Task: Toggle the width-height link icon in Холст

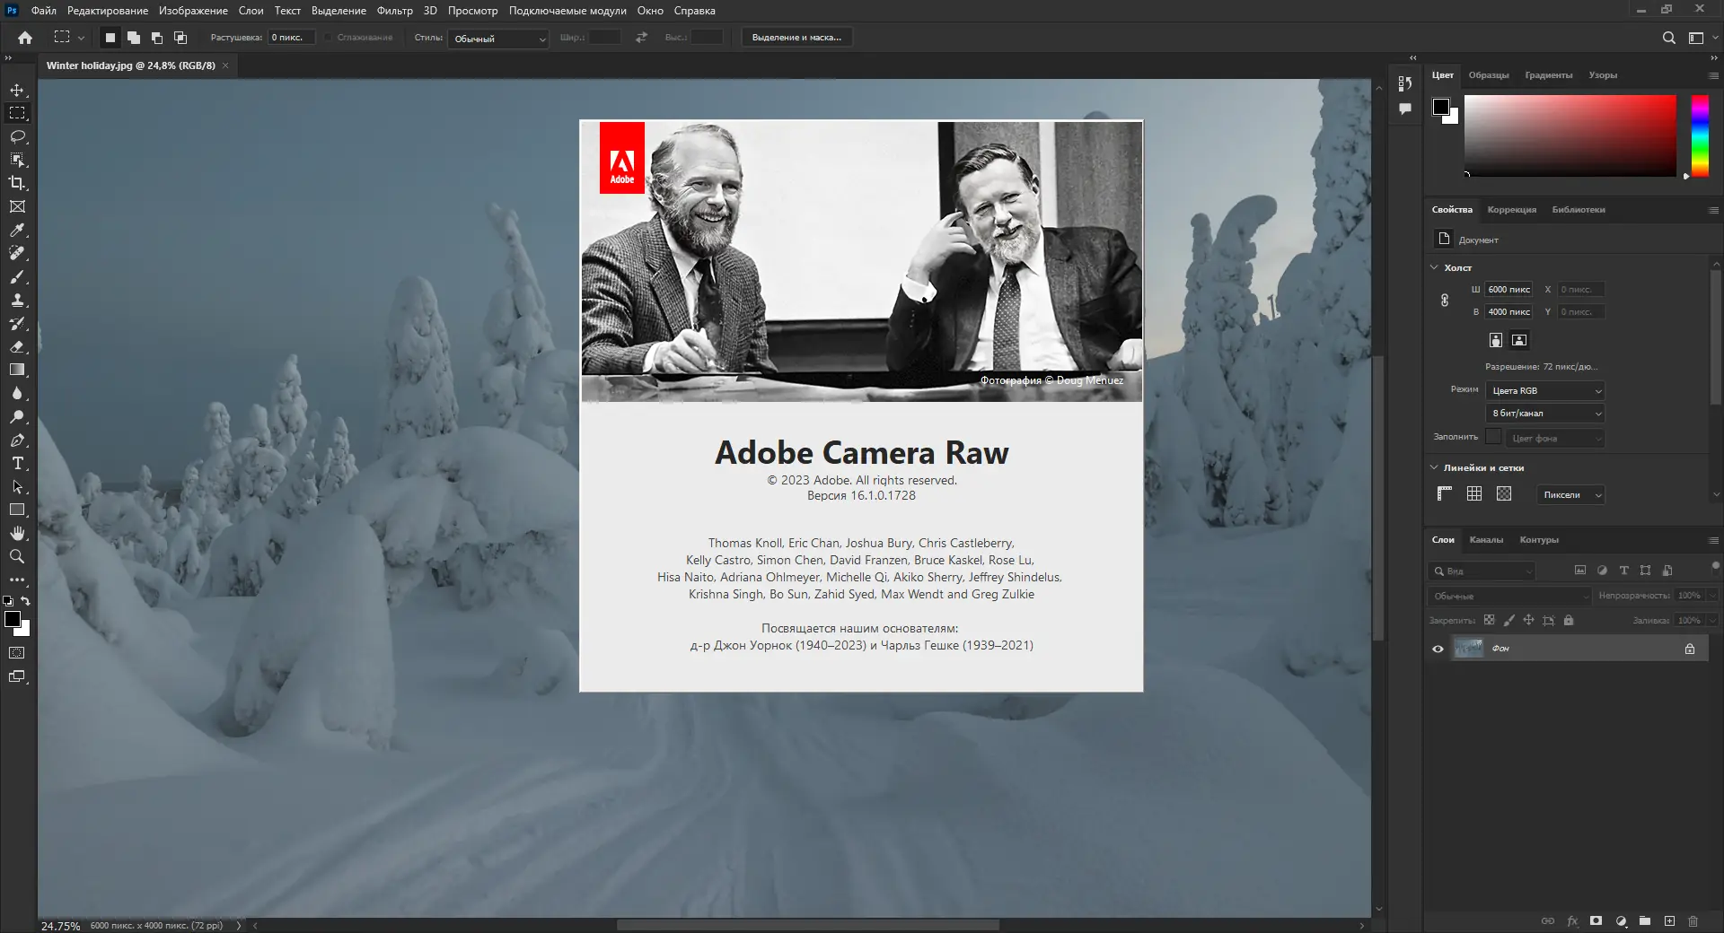Action: point(1445,301)
